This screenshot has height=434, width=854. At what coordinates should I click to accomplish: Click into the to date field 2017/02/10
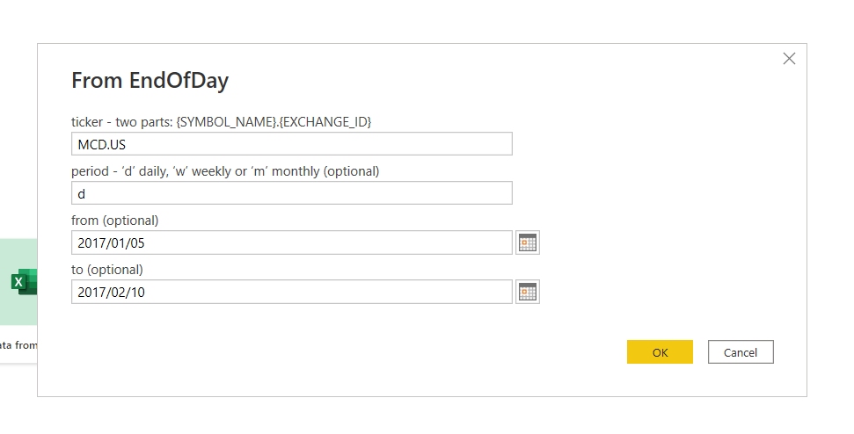click(x=291, y=292)
